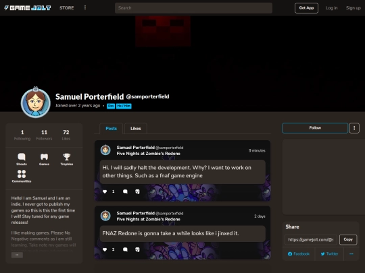This screenshot has height=273, width=365.
Task: Open Samuel Porterfield's large profile avatar
Action: (36, 103)
